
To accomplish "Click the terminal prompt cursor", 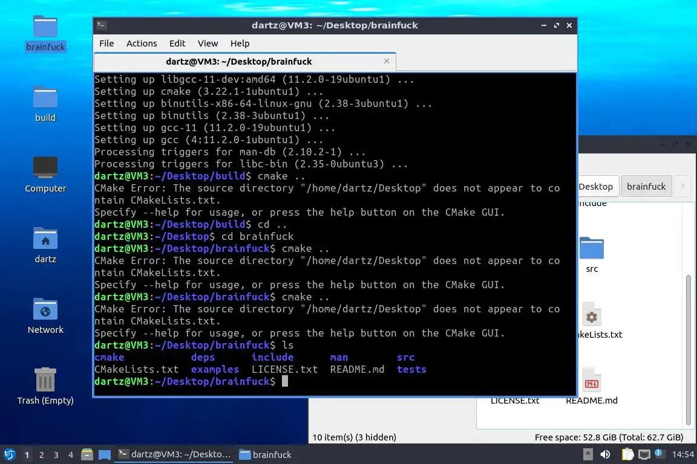I will [285, 381].
